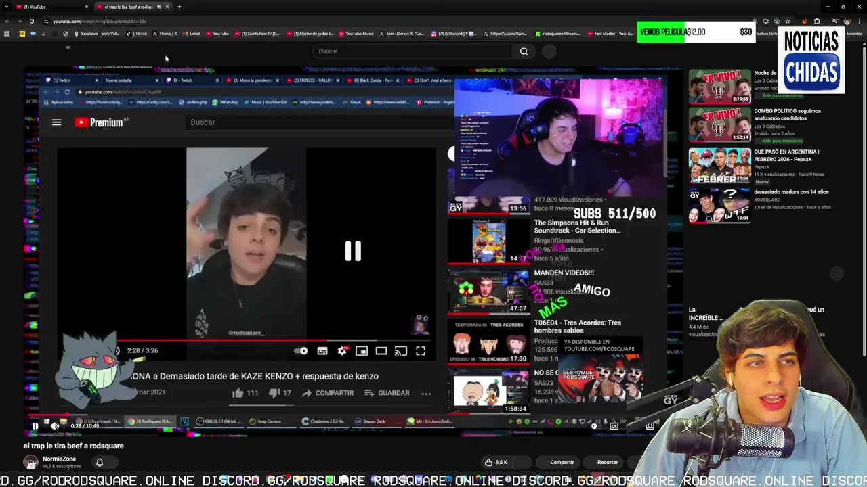The height and width of the screenshot is (487, 867).
Task: Click the YouTube search magnifier button
Action: [x=524, y=51]
